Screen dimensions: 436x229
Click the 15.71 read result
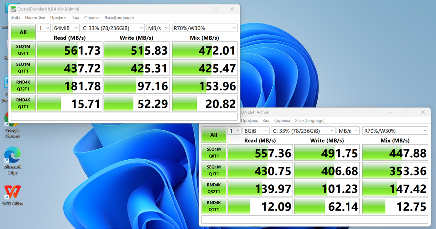point(70,103)
